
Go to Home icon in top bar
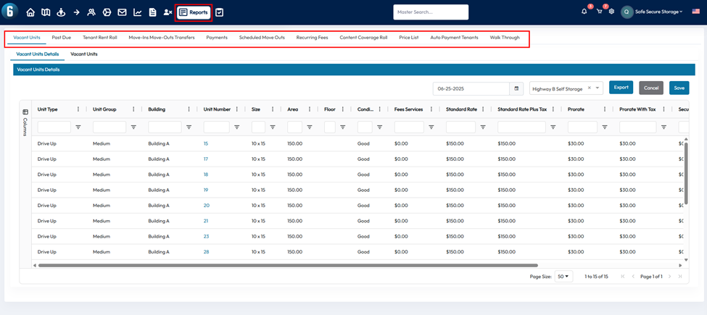[x=30, y=12]
